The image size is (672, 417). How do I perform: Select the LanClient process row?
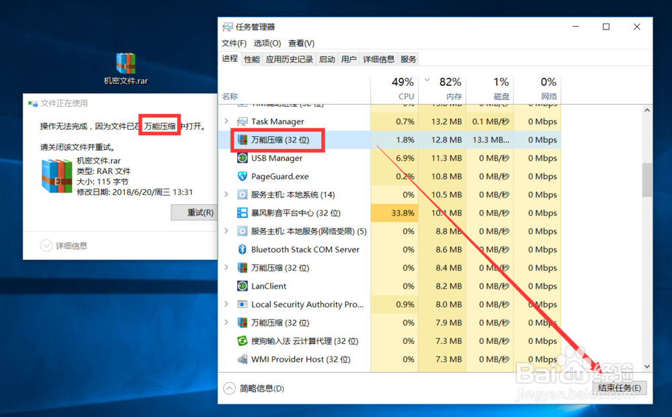pos(390,286)
